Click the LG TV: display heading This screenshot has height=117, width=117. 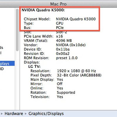pos(35,67)
